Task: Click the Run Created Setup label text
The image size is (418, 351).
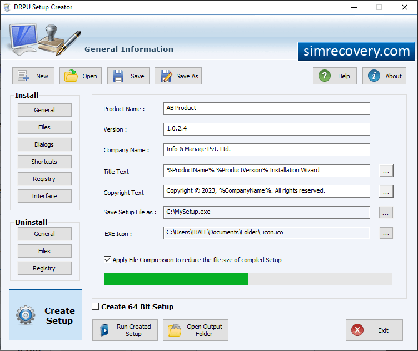Action: 133,330
